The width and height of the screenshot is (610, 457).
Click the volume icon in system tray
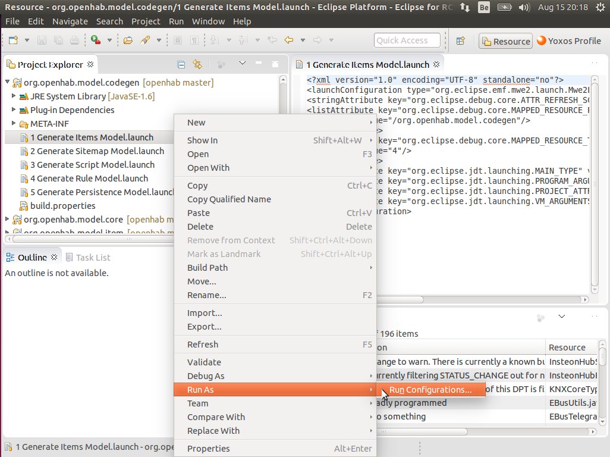(524, 8)
